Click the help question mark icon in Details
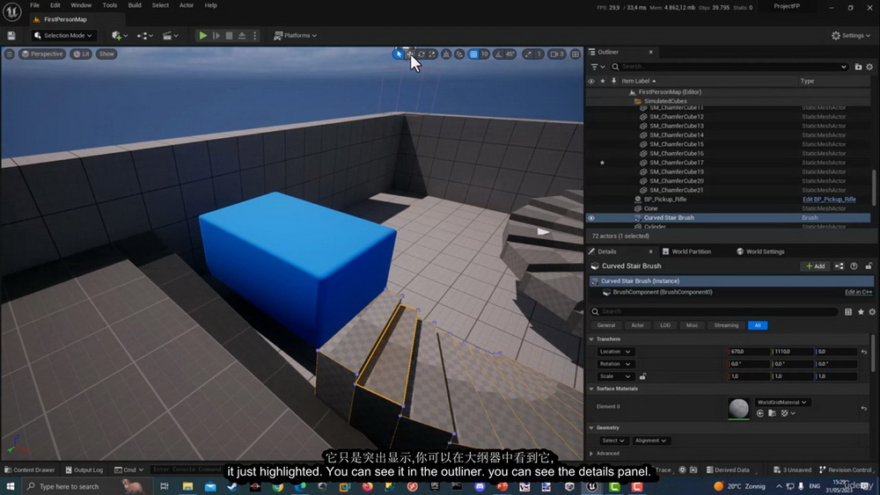Screen dimensions: 880x495 (854, 266)
